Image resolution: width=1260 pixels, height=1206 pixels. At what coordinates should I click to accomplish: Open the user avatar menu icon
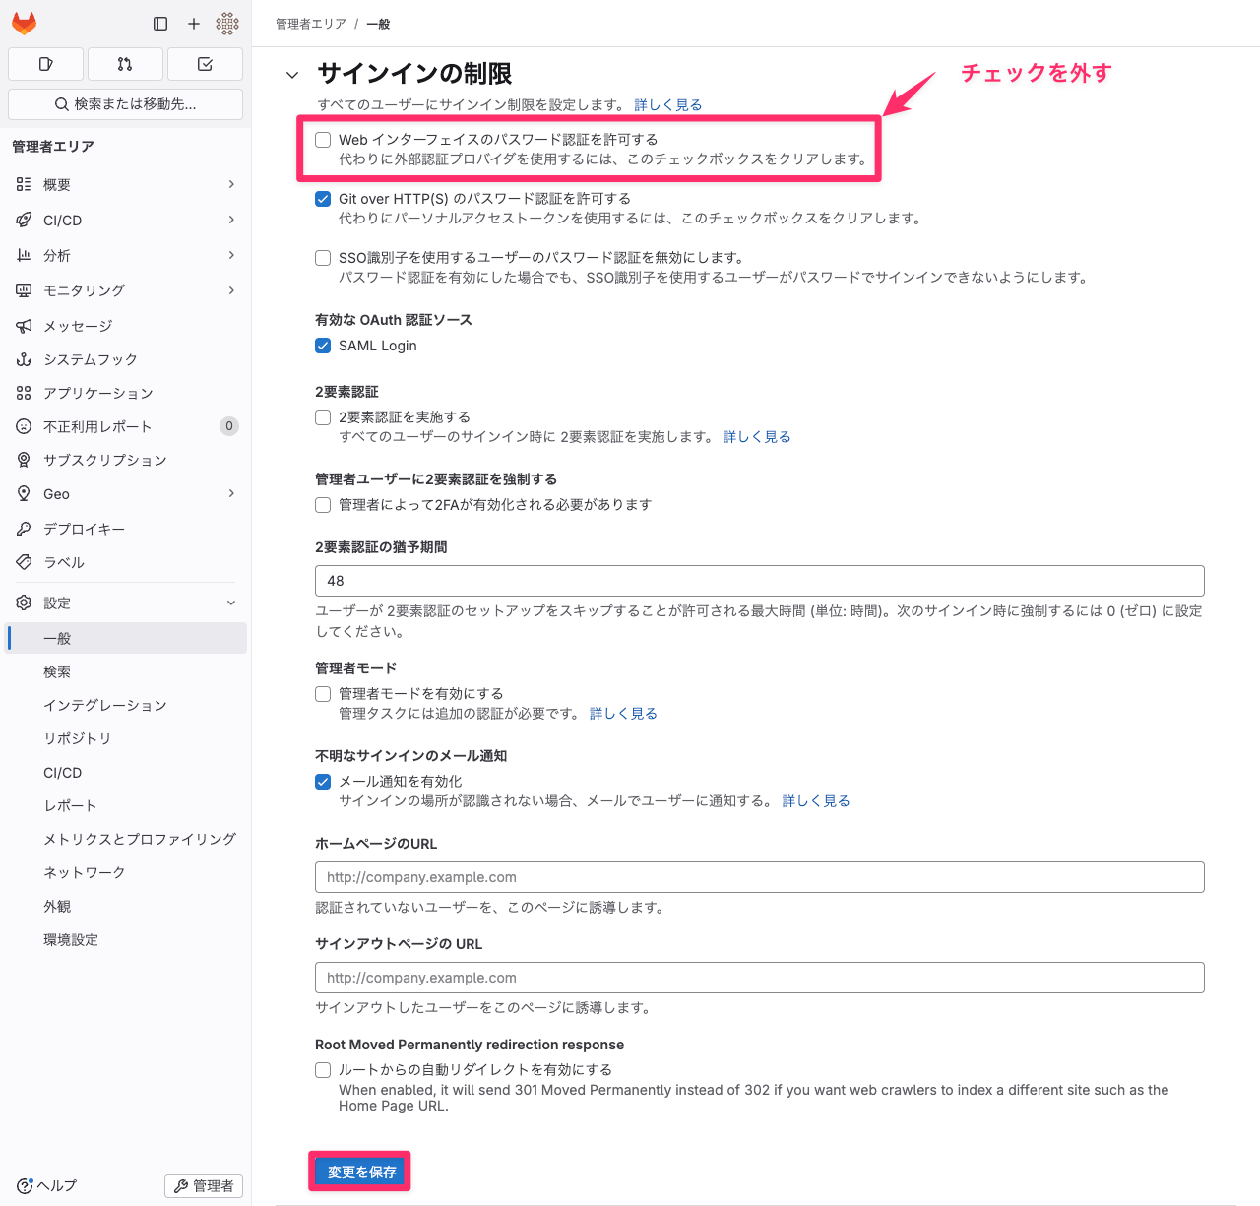pos(227,24)
